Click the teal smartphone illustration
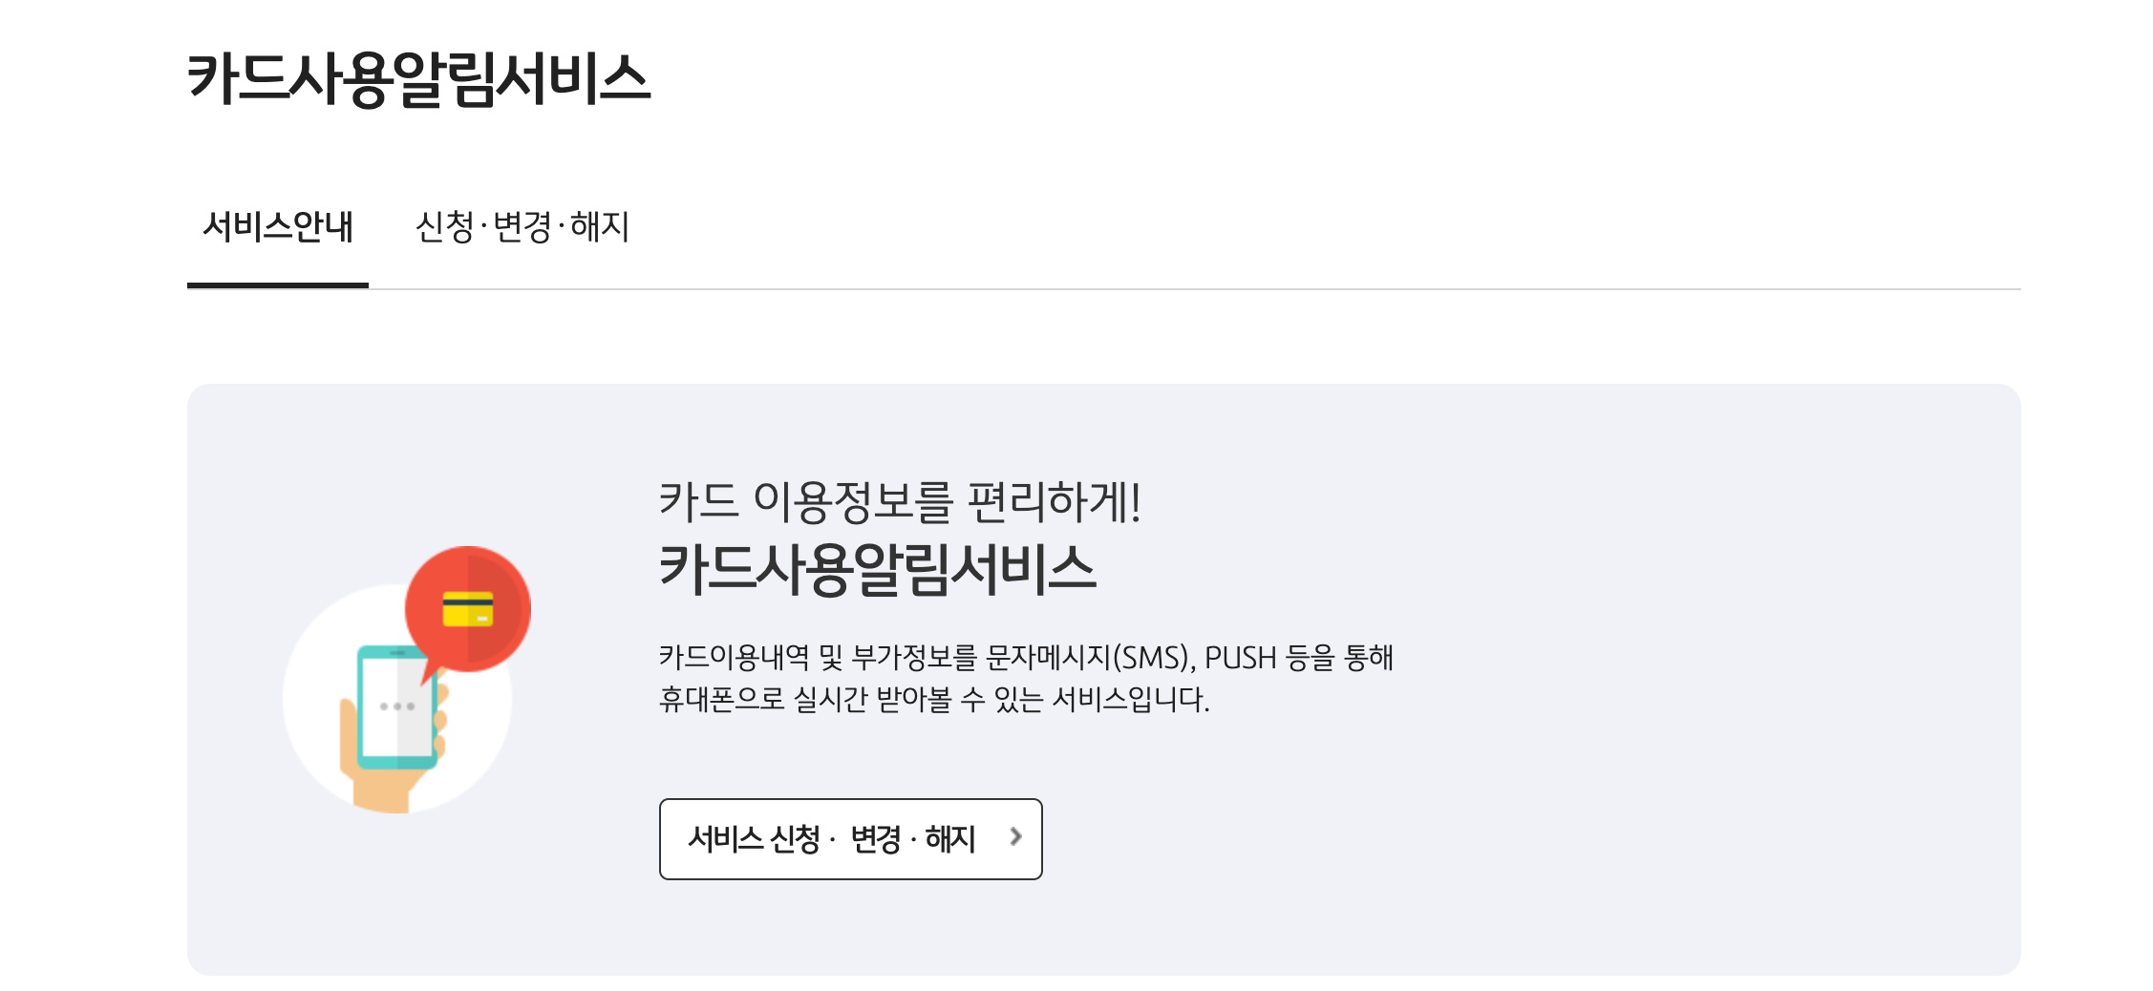2153x991 pixels. tap(396, 707)
